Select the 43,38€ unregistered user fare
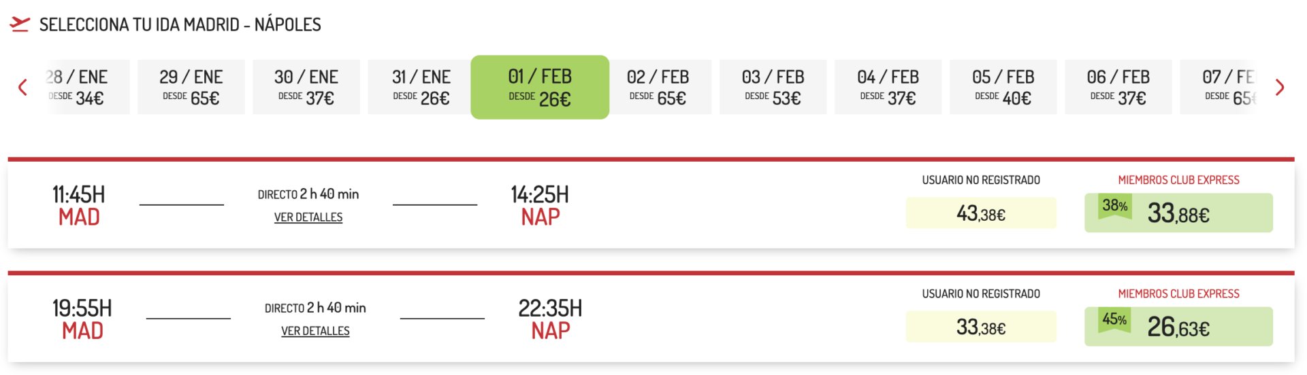Image resolution: width=1307 pixels, height=375 pixels. (x=981, y=213)
